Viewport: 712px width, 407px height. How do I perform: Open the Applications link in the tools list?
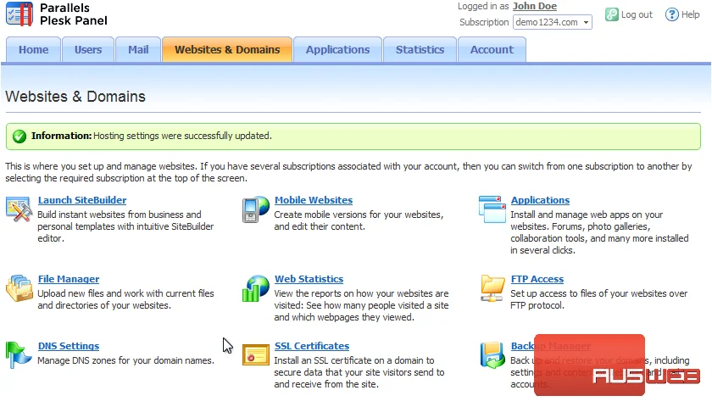(541, 200)
